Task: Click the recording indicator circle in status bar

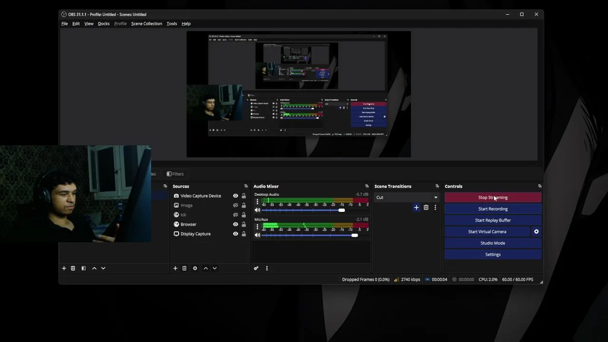Action: [x=454, y=279]
